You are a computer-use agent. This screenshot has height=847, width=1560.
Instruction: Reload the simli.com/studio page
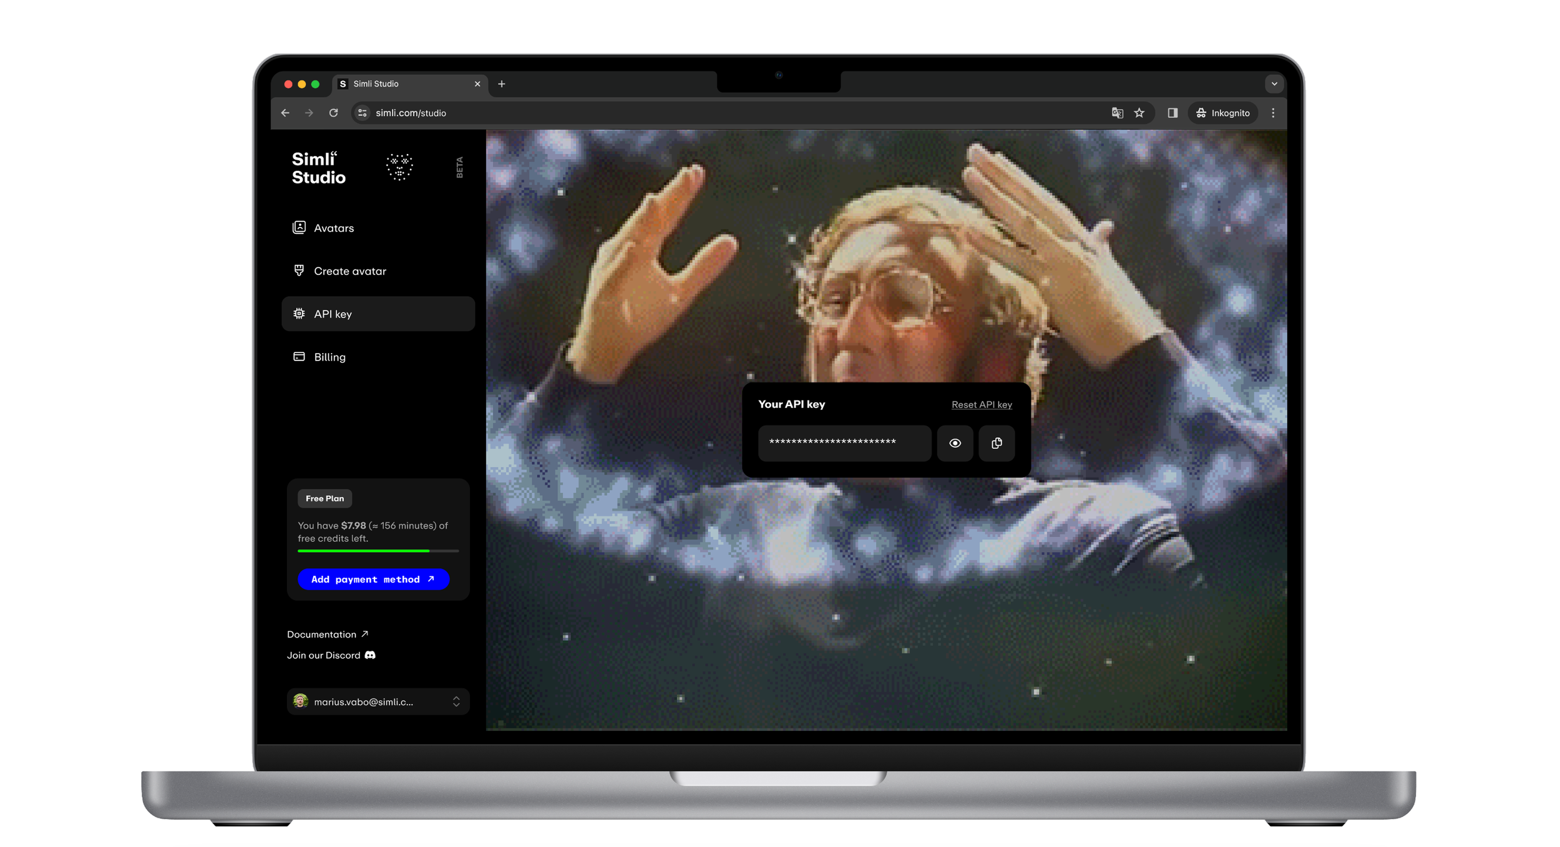coord(334,113)
